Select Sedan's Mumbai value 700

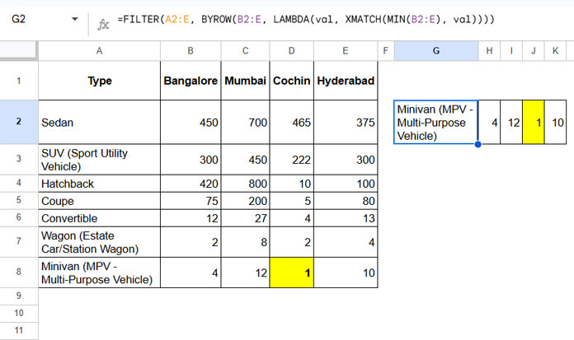click(x=245, y=122)
